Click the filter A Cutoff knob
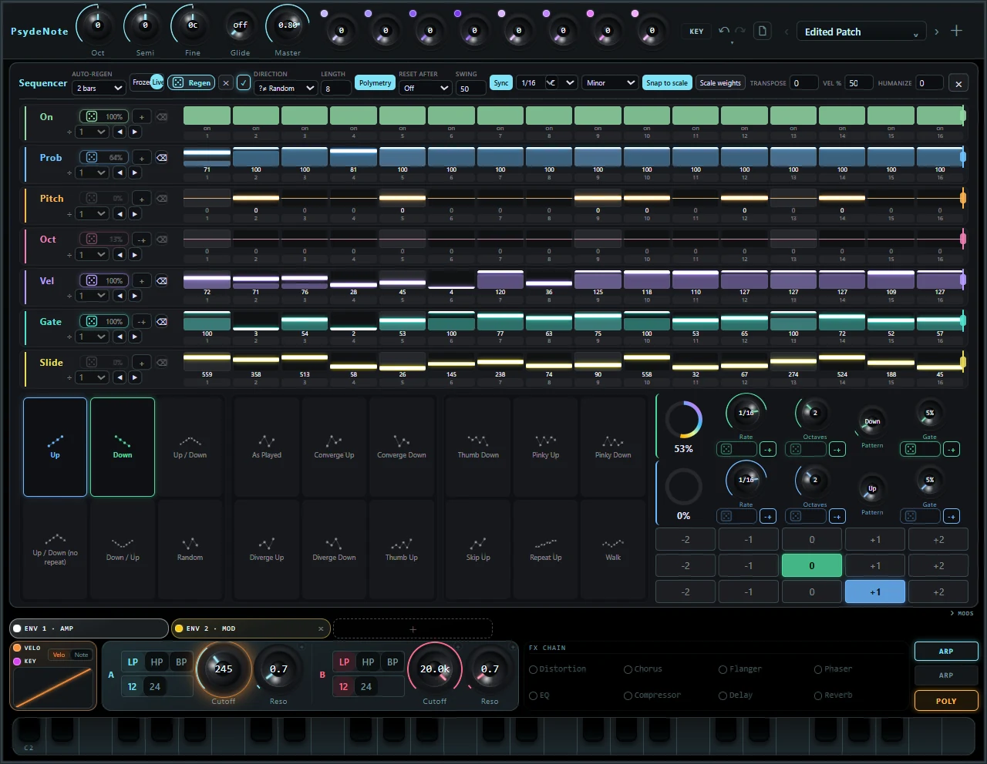The image size is (987, 764). pos(224,669)
